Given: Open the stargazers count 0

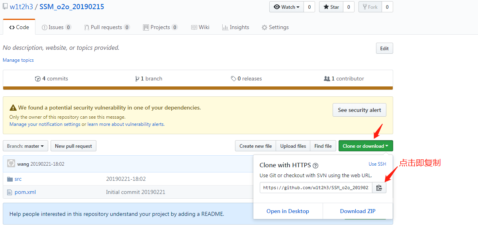Looking at the screenshot, I should tap(349, 7).
